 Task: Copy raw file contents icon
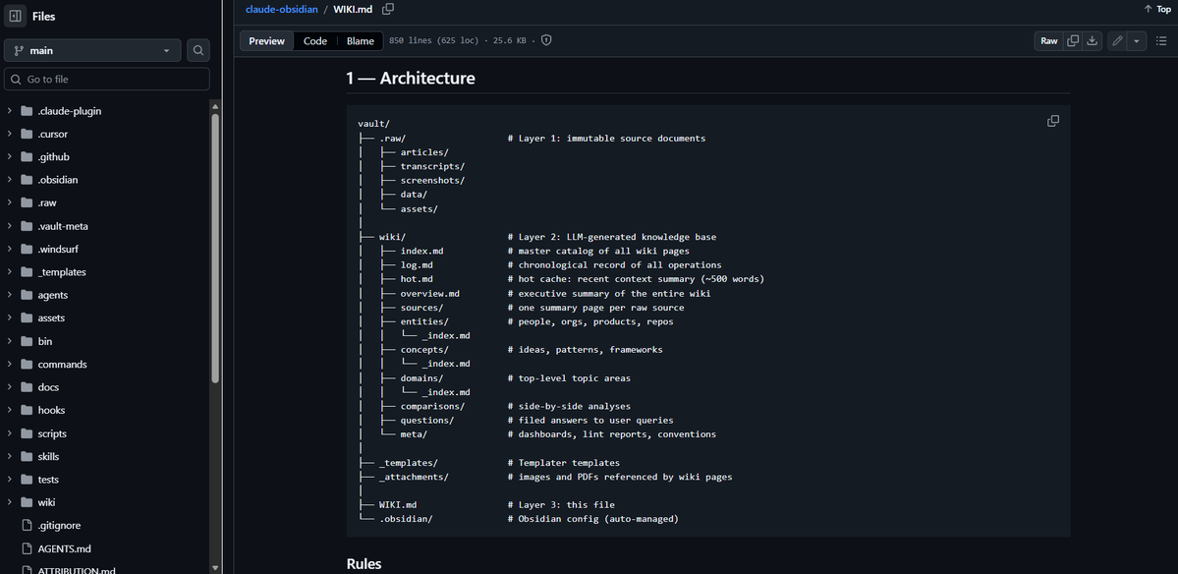1073,40
